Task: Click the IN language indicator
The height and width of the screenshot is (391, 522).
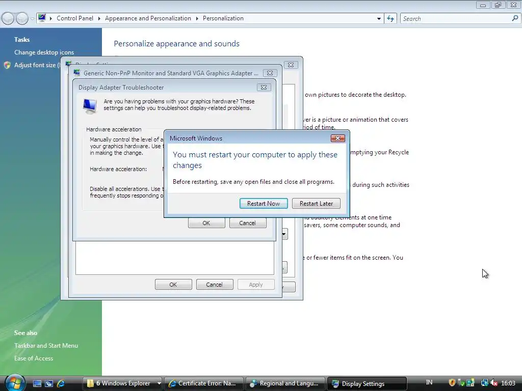Action: point(429,382)
